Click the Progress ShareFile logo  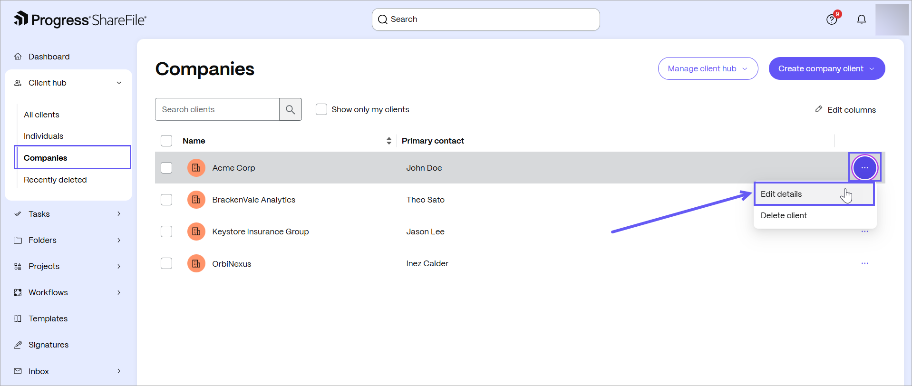(80, 19)
